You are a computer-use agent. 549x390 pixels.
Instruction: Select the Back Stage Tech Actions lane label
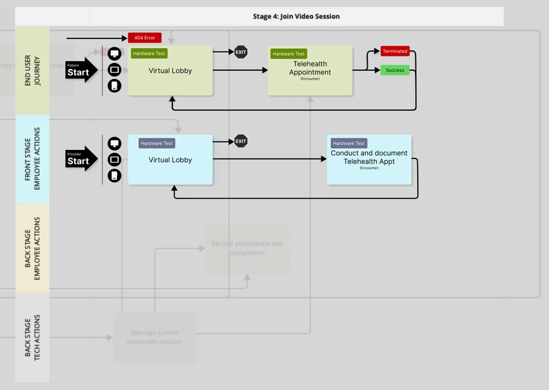pyautogui.click(x=32, y=337)
